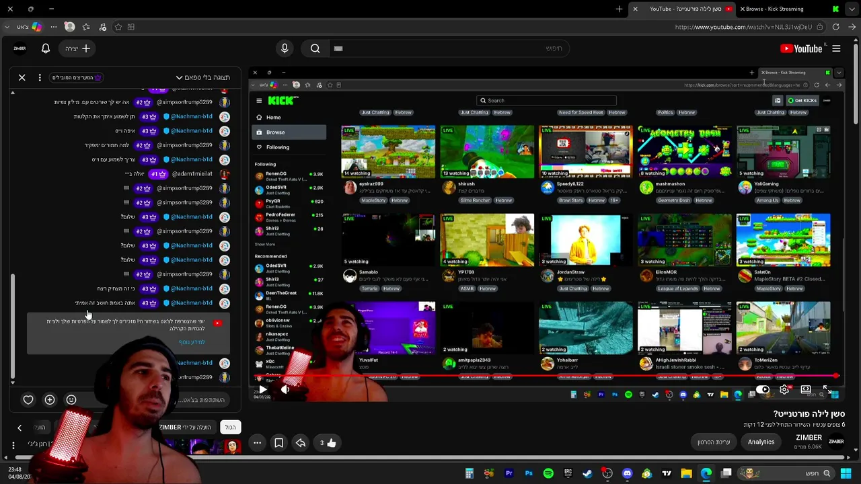Play the video with the play button
The height and width of the screenshot is (484, 861).
[x=262, y=389]
